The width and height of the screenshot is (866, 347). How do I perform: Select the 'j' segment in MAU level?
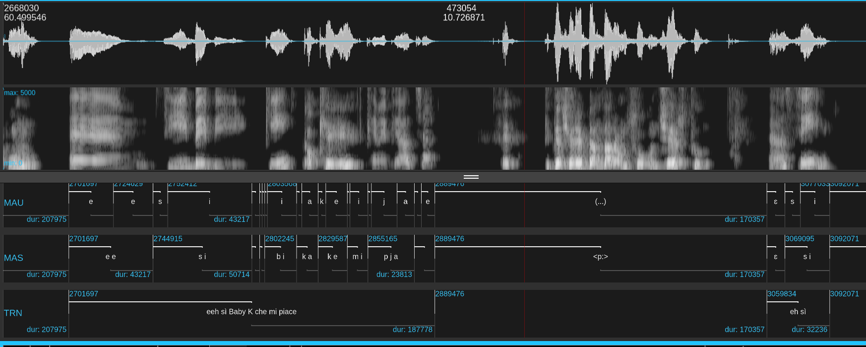pos(384,202)
